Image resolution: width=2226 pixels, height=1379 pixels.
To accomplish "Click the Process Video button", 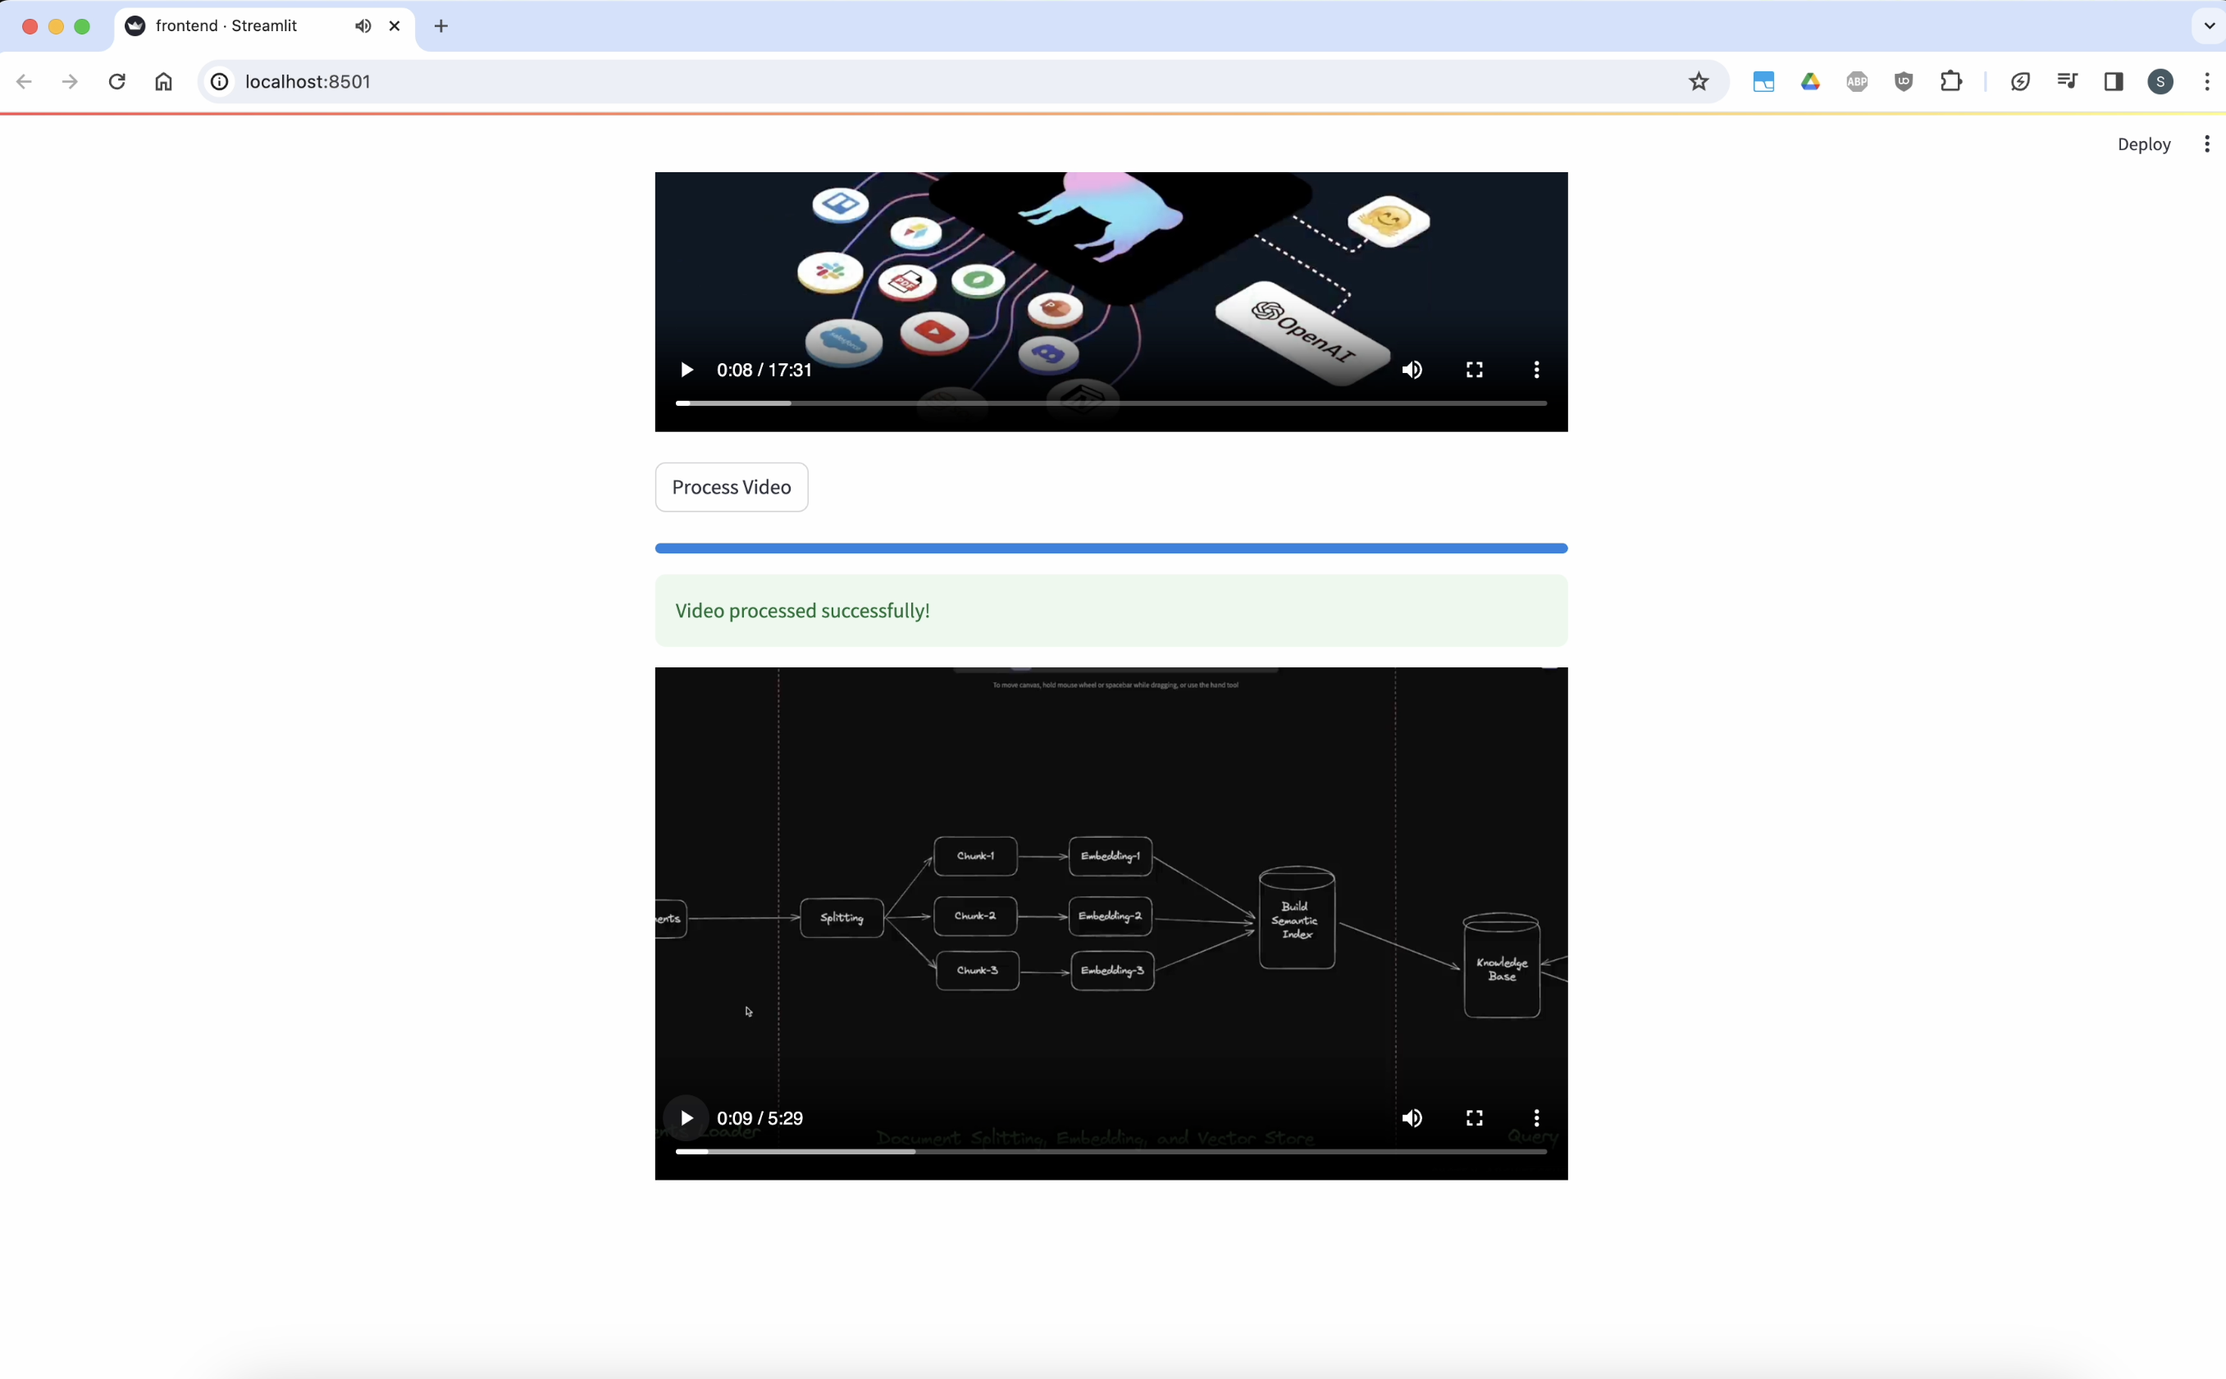I will [x=731, y=487].
